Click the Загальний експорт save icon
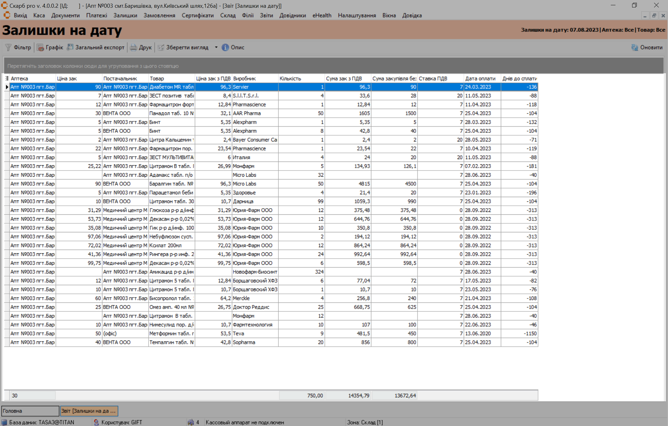Screen dimensions: 668x426 point(70,47)
